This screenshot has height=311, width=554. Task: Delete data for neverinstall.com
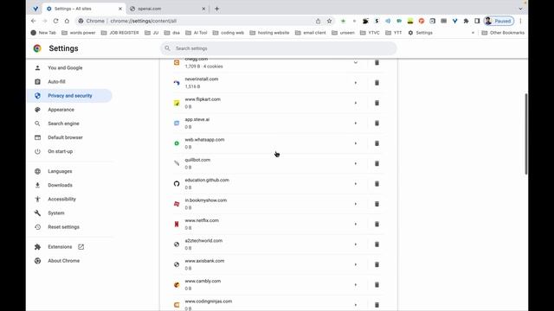tap(377, 83)
